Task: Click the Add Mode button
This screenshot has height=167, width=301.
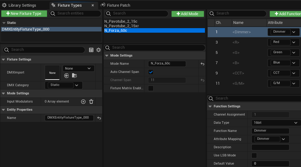Action: 188,14
